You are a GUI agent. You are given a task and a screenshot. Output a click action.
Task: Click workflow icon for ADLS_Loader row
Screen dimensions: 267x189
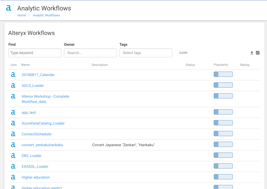click(x=13, y=85)
